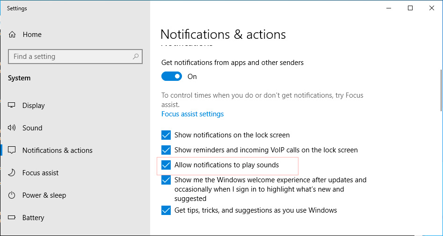Image resolution: width=443 pixels, height=236 pixels.
Task: Click the Sound speaker icon
Action: click(12, 128)
